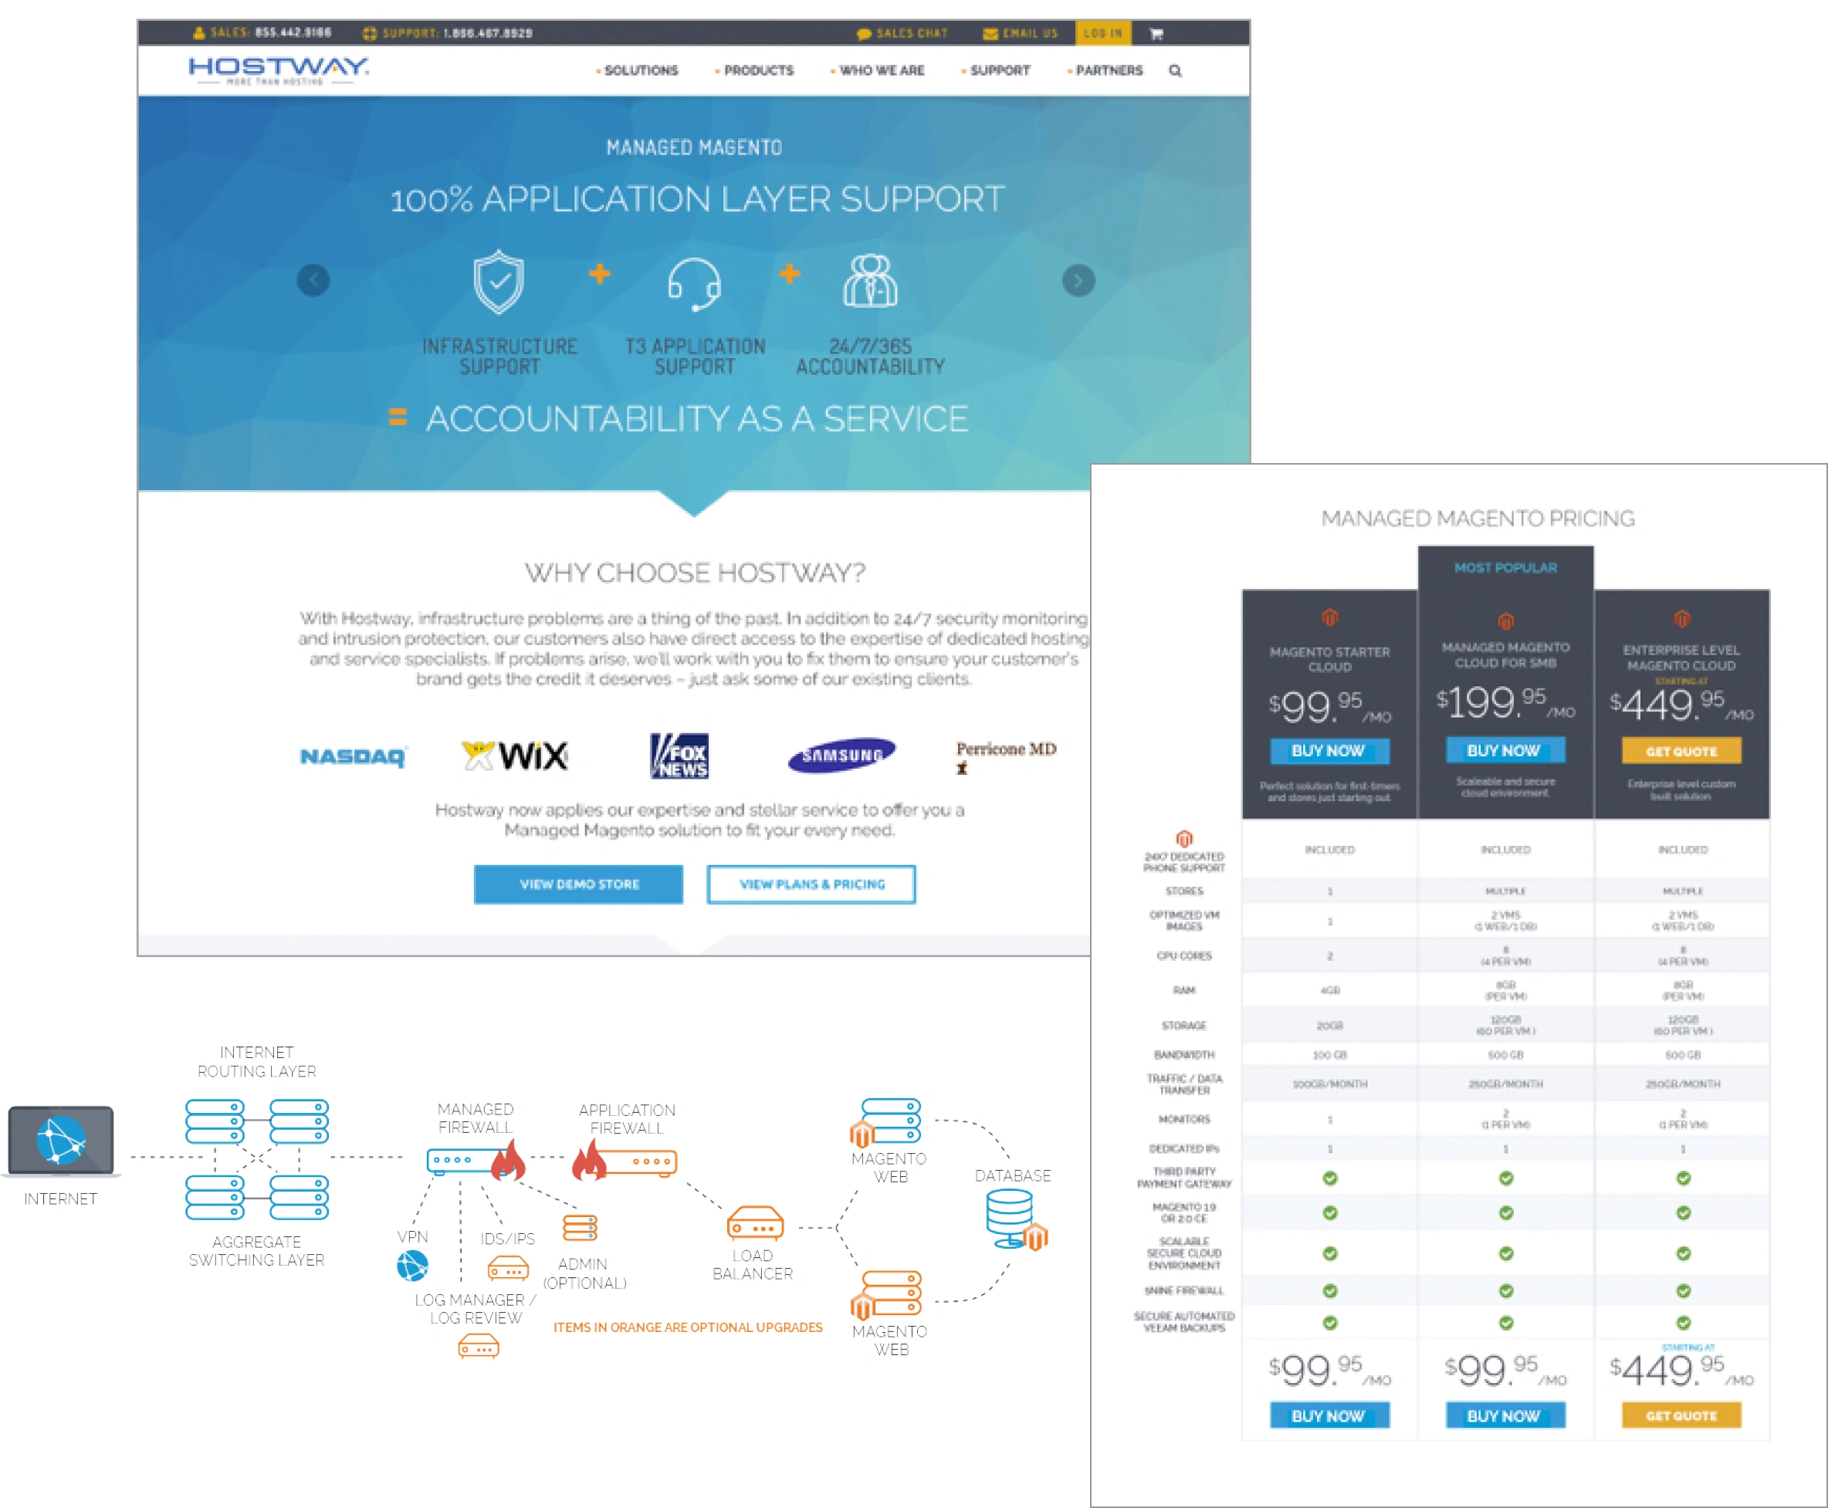Advance to the next hero slide
The width and height of the screenshot is (1828, 1508).
[1078, 279]
